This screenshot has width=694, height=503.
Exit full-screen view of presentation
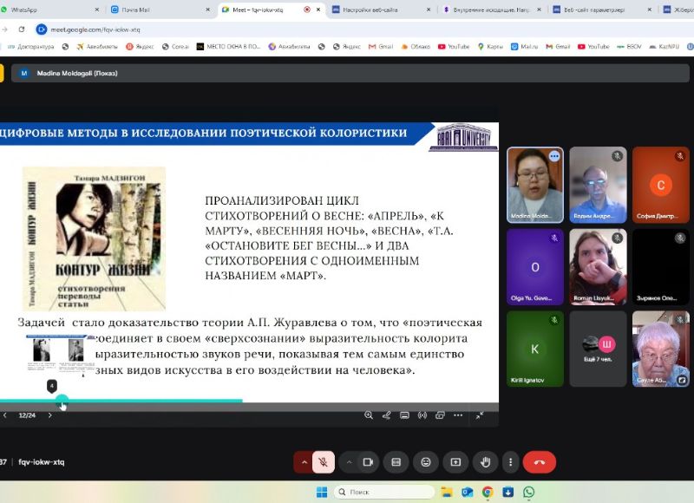tap(479, 415)
